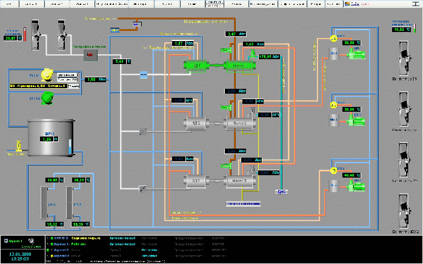This screenshot has width=423, height=264.
Task: Click the date 12.01.2009 in the status panel
Action: click(x=20, y=254)
